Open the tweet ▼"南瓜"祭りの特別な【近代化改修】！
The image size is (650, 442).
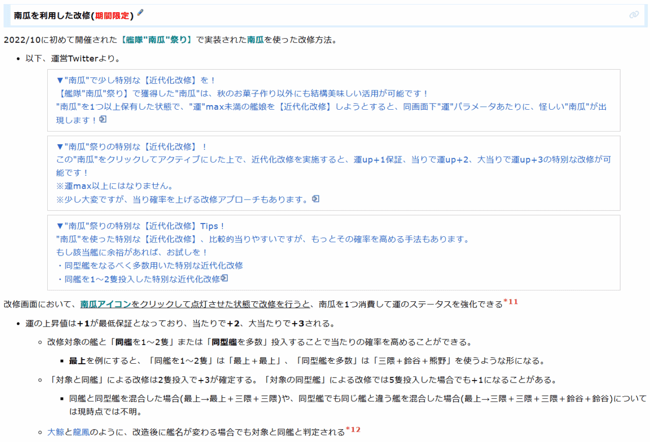point(132,146)
